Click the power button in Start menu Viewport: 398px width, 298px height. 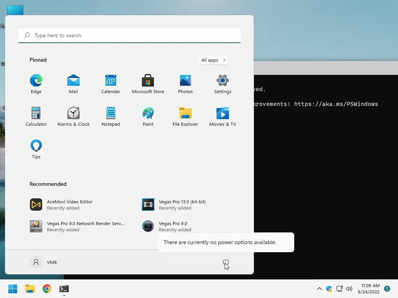click(226, 262)
